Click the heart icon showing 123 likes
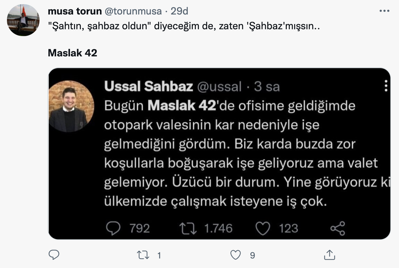This screenshot has width=399, height=268. [x=263, y=228]
